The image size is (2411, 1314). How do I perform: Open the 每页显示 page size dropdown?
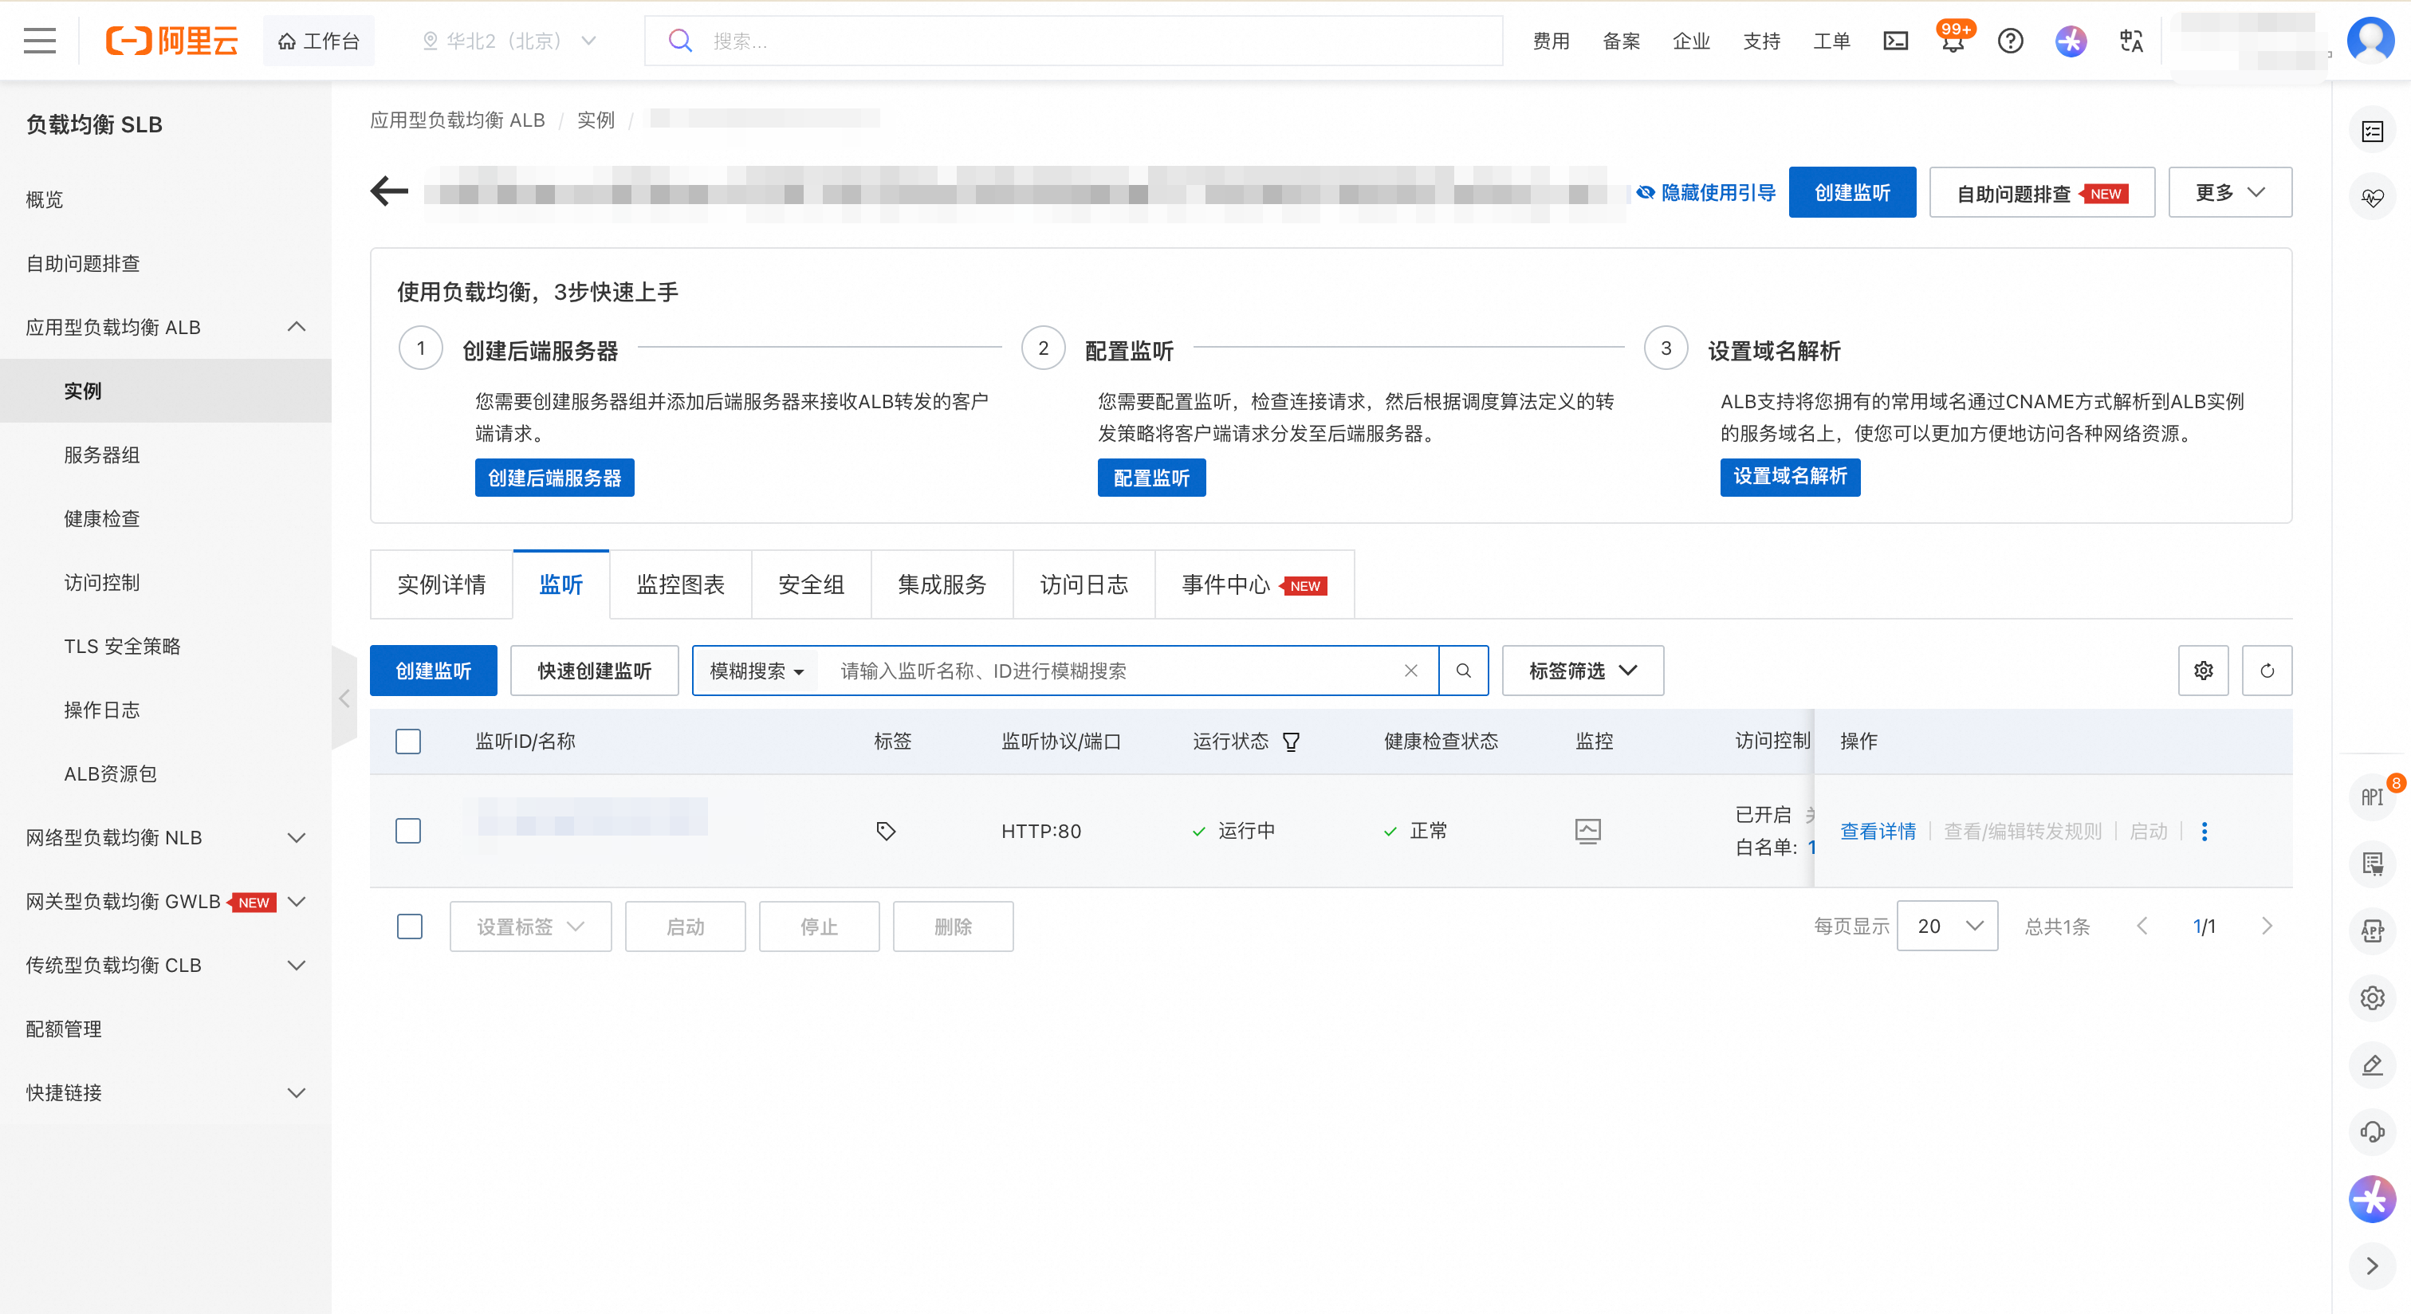click(1947, 926)
